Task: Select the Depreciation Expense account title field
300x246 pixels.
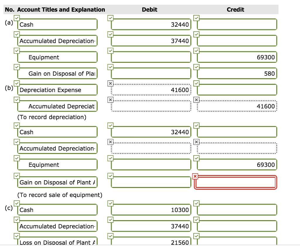Action: point(57,90)
